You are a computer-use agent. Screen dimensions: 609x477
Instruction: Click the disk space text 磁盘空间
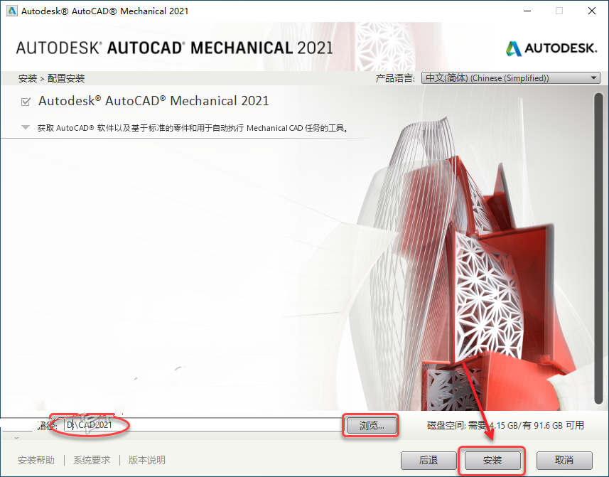pos(505,425)
